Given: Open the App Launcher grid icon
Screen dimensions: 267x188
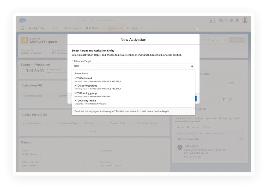Looking at the screenshot, I should pos(22,28).
